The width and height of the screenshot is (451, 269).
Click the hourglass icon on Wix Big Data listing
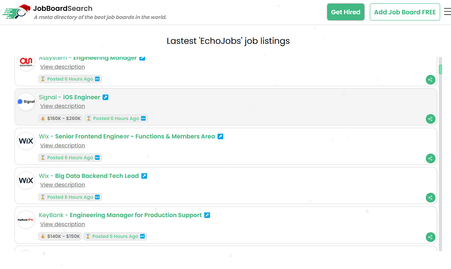click(43, 197)
